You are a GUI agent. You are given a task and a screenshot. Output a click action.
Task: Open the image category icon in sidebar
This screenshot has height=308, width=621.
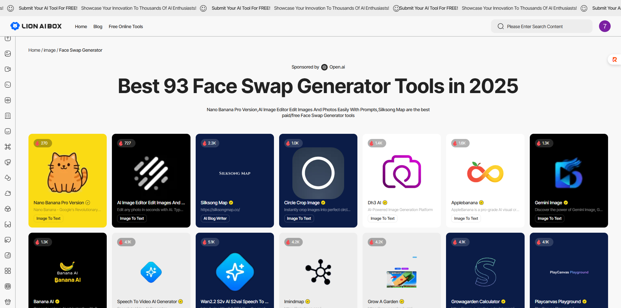pos(8,54)
